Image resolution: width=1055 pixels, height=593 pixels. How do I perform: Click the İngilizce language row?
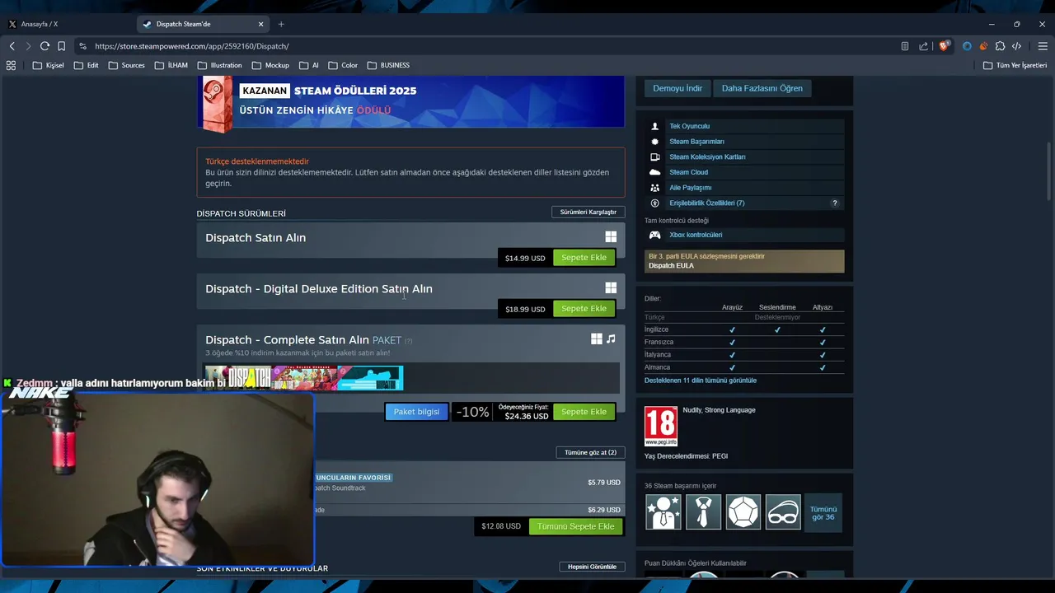744,329
